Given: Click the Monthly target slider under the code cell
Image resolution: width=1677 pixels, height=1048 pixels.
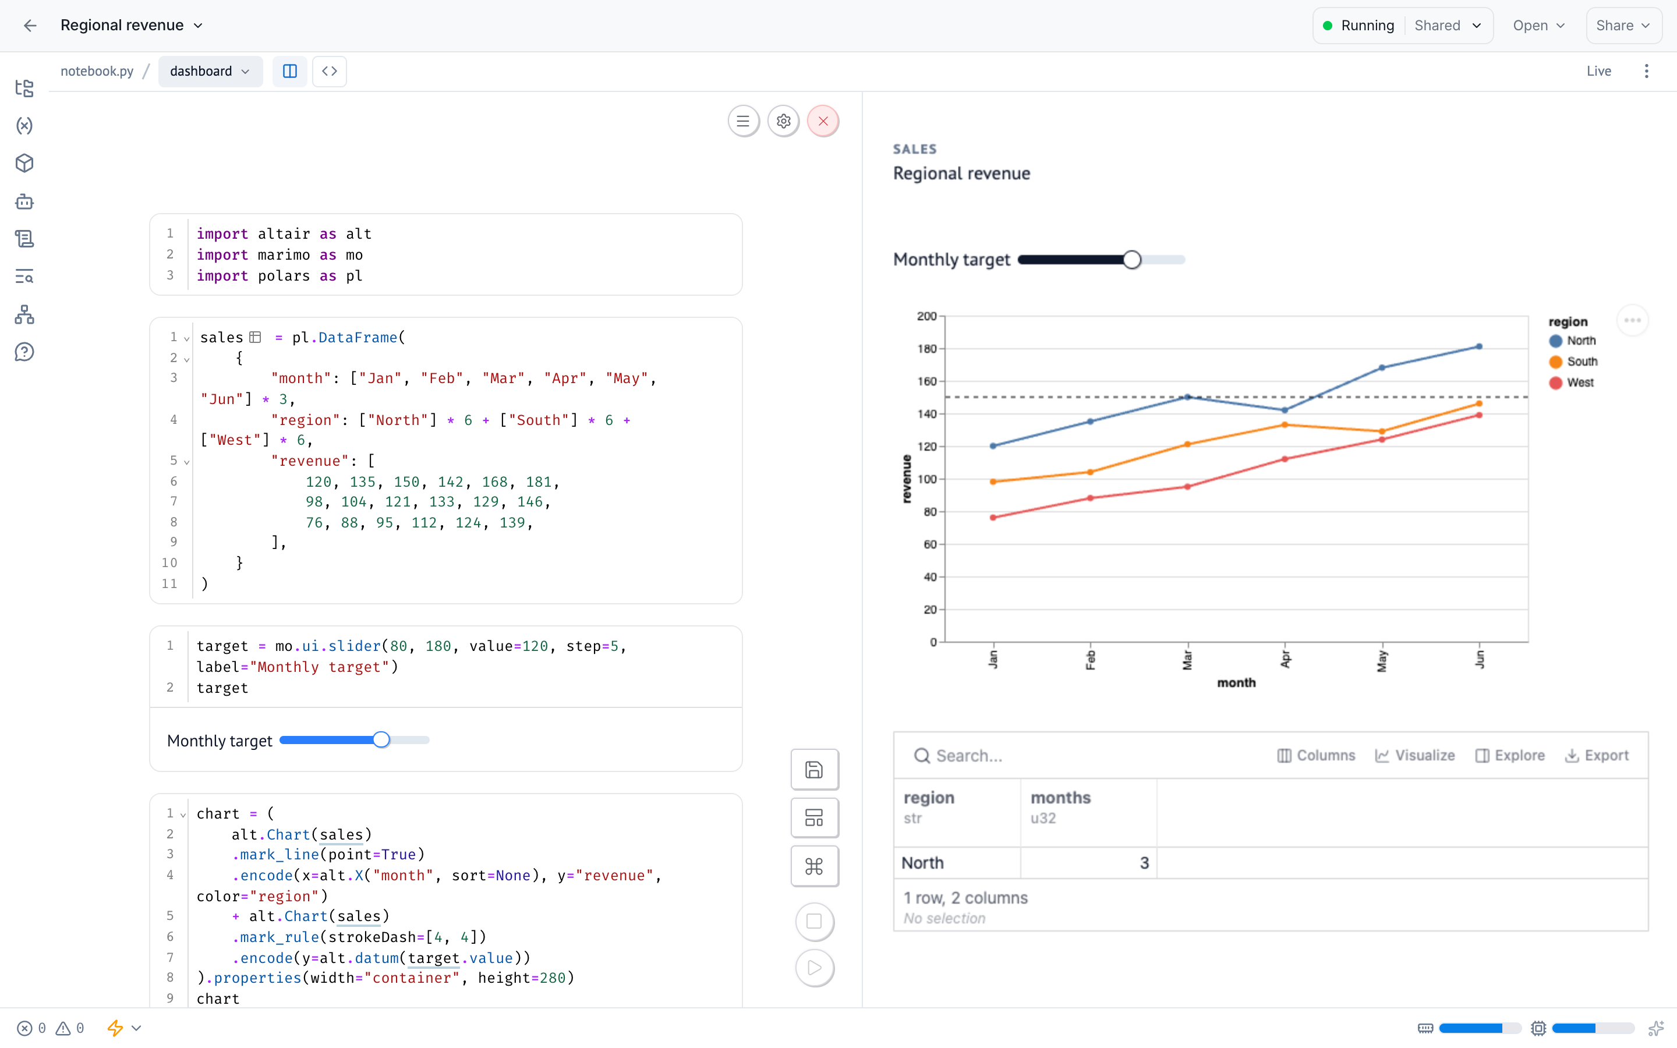Looking at the screenshot, I should 354,740.
